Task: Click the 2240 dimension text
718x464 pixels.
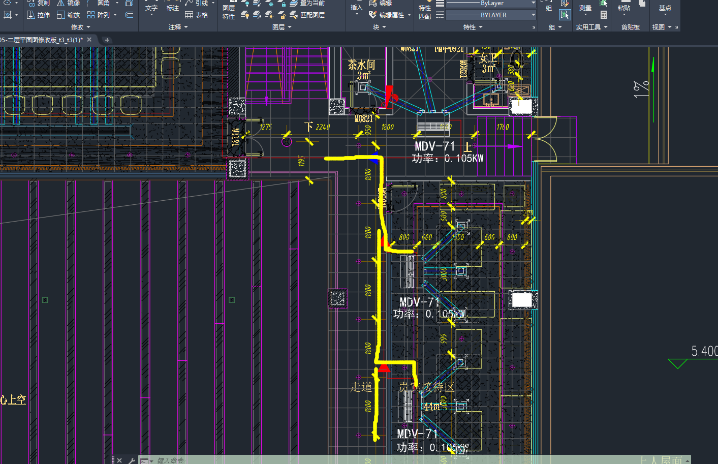Action: (323, 127)
